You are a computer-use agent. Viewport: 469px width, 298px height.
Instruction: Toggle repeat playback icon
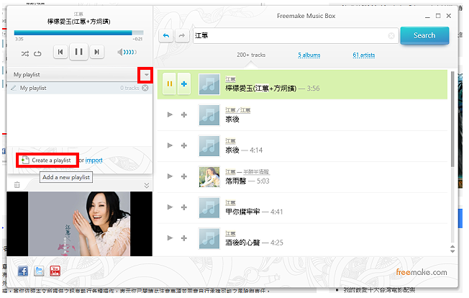pyautogui.click(x=37, y=53)
